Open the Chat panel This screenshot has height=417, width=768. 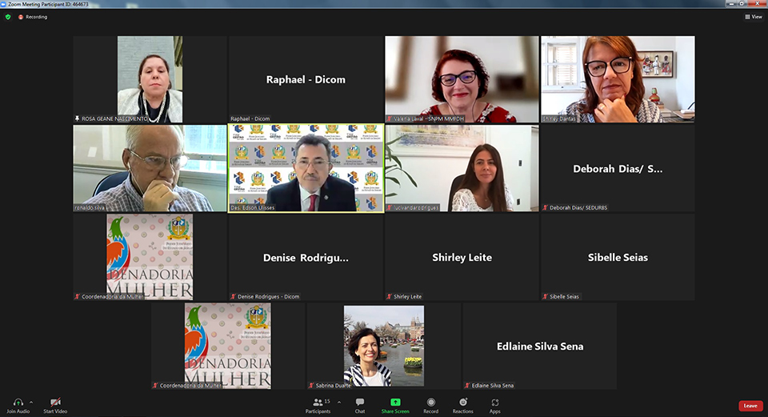[360, 403]
